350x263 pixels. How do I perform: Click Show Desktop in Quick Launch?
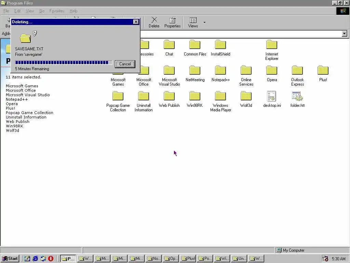click(x=27, y=259)
